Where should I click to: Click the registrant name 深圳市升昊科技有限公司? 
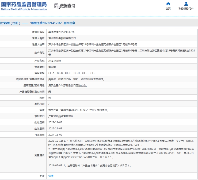[x=62, y=38]
